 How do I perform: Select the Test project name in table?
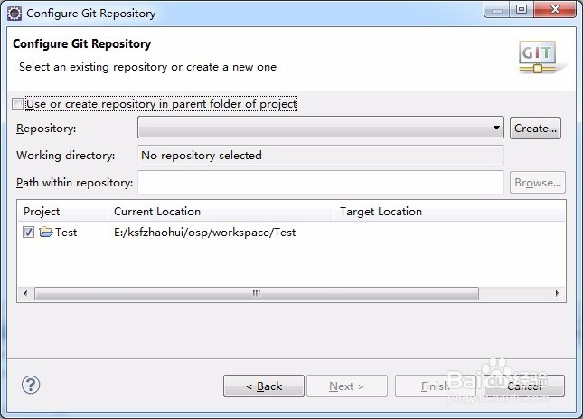(66, 233)
